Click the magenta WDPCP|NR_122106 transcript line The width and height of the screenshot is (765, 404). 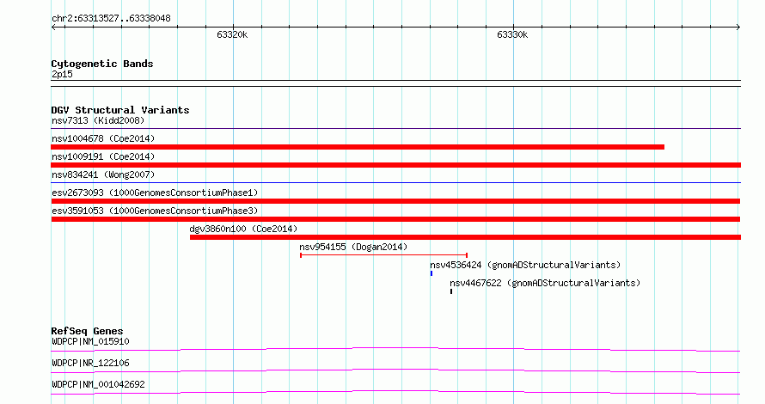pos(395,370)
